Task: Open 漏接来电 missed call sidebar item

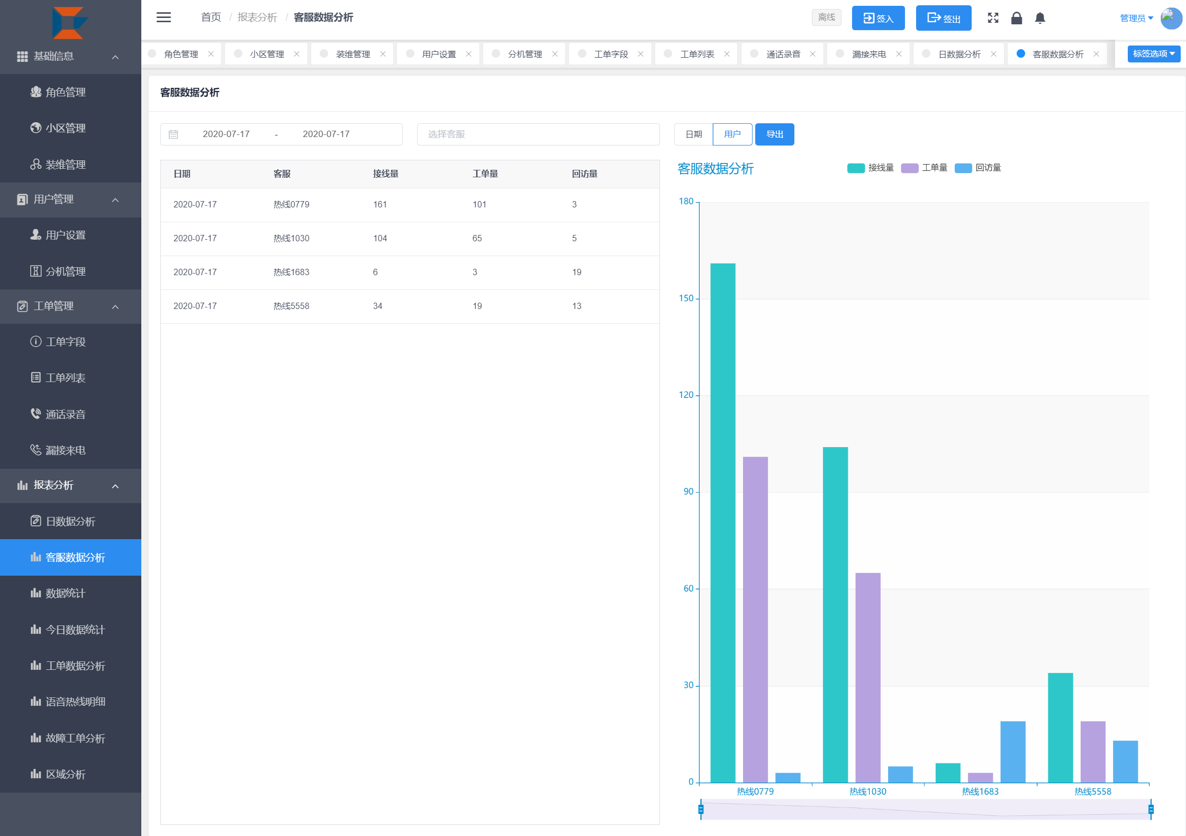Action: [x=65, y=450]
